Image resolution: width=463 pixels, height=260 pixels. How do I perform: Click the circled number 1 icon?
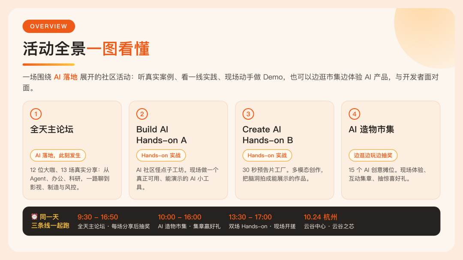tap(36, 114)
